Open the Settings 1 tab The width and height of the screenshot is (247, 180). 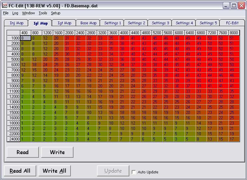coord(112,23)
